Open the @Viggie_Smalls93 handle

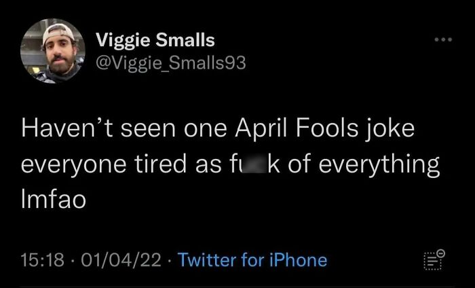pos(171,62)
